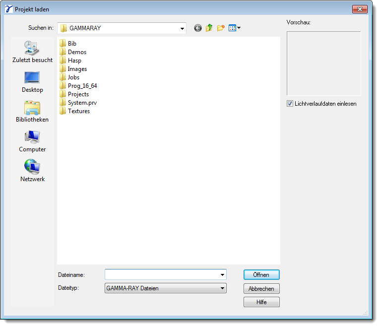Select the Images folder icon
Screen dimensions: 380x327
tap(63, 69)
